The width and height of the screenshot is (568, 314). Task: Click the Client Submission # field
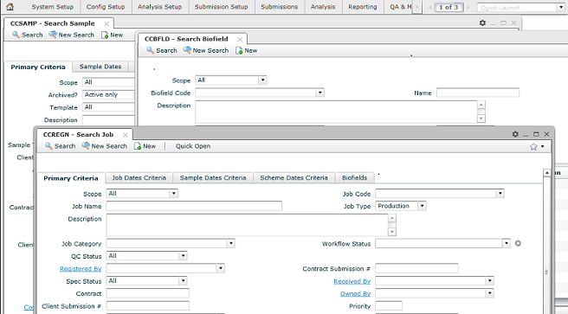[147, 306]
